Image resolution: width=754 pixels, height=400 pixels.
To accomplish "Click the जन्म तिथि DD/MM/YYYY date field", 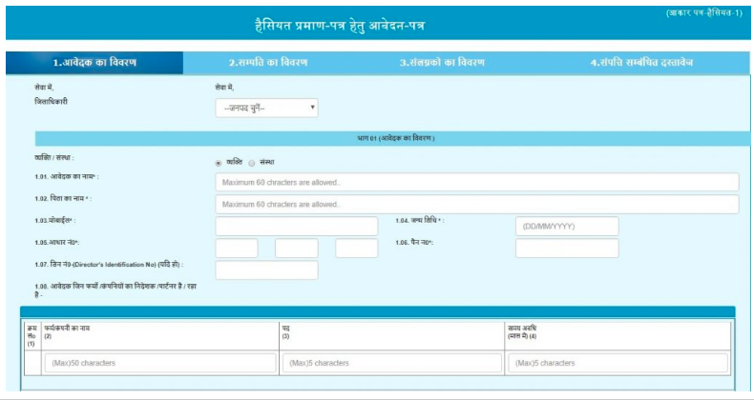I will click(567, 227).
